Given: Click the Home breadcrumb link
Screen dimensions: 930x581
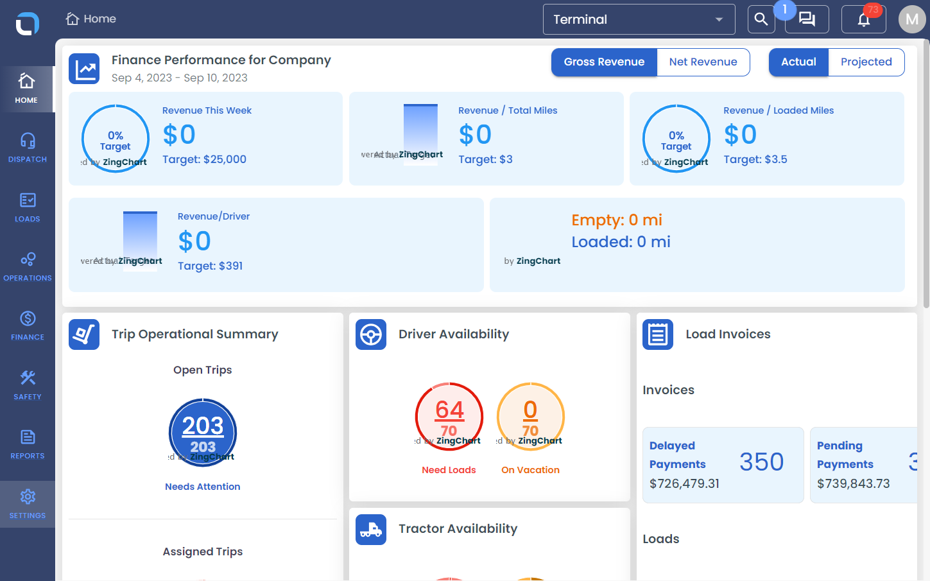Looking at the screenshot, I should (x=91, y=19).
